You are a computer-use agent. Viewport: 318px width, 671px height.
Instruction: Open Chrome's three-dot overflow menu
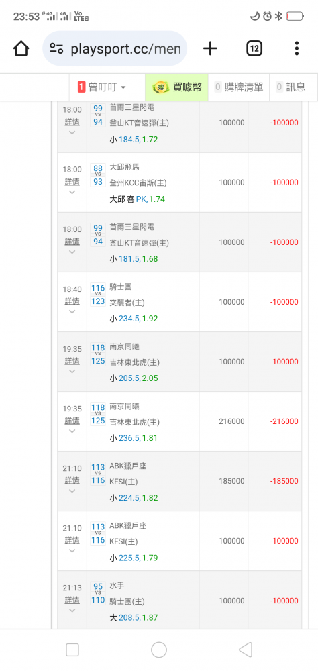297,48
